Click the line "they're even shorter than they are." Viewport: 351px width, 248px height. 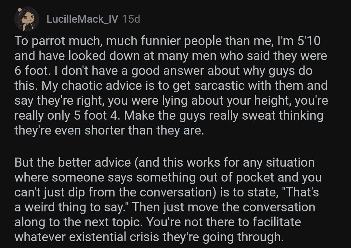coord(109,131)
